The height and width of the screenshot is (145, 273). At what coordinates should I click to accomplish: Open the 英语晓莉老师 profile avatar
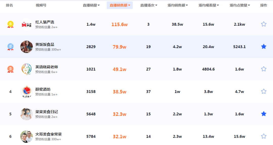click(26, 69)
